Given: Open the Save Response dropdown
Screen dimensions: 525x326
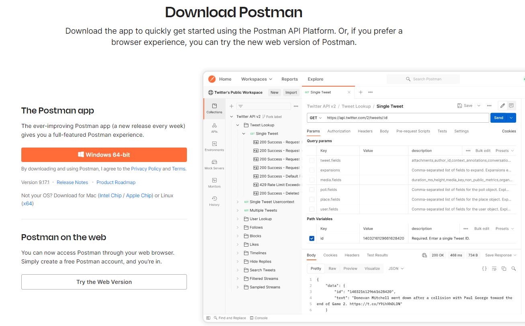Looking at the screenshot, I should pos(501,255).
